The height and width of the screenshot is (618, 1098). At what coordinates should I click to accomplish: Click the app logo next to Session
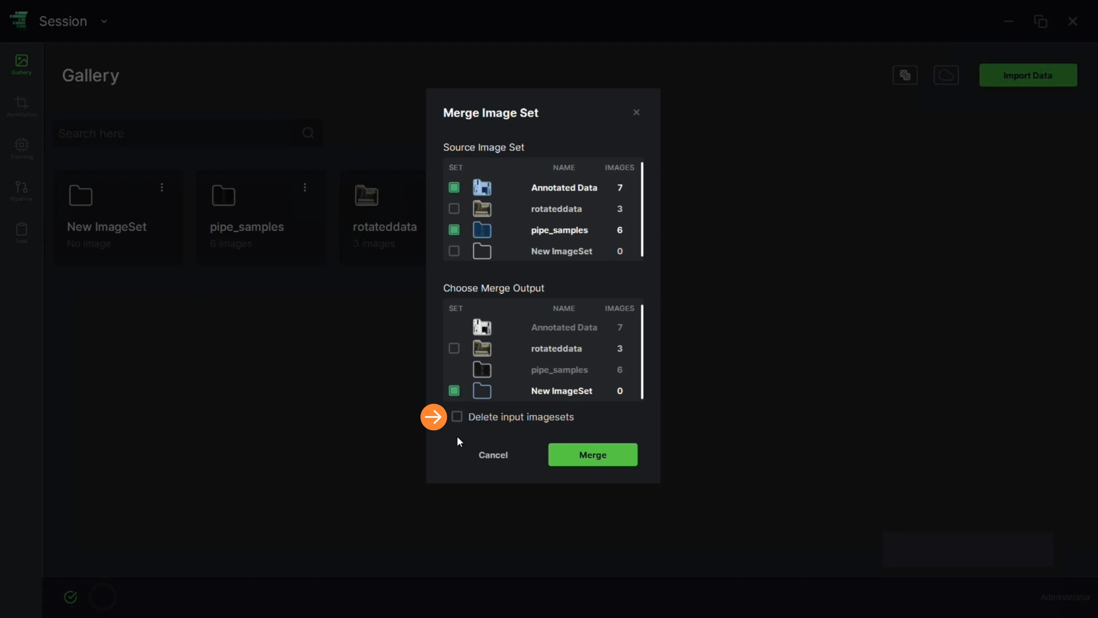click(19, 20)
